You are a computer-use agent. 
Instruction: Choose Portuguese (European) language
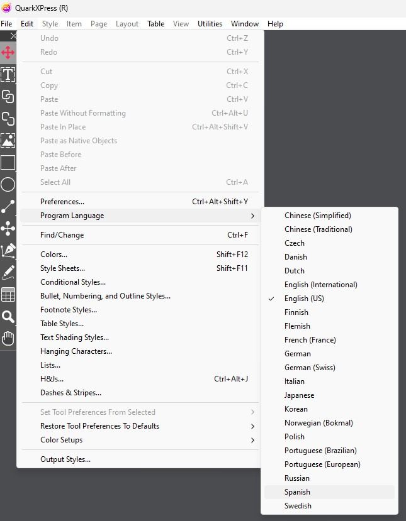[x=329, y=464]
